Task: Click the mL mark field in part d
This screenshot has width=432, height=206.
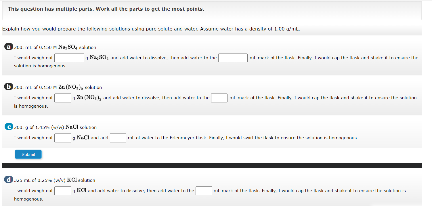Action: (204, 190)
